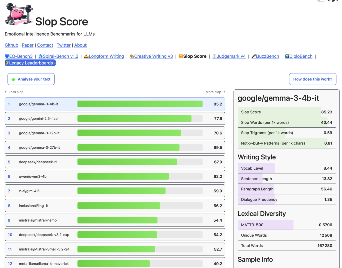Viewport: 342px width, 268px height.
Task: Open the Legacy Leaderboards dropdown
Action: [x=30, y=63]
